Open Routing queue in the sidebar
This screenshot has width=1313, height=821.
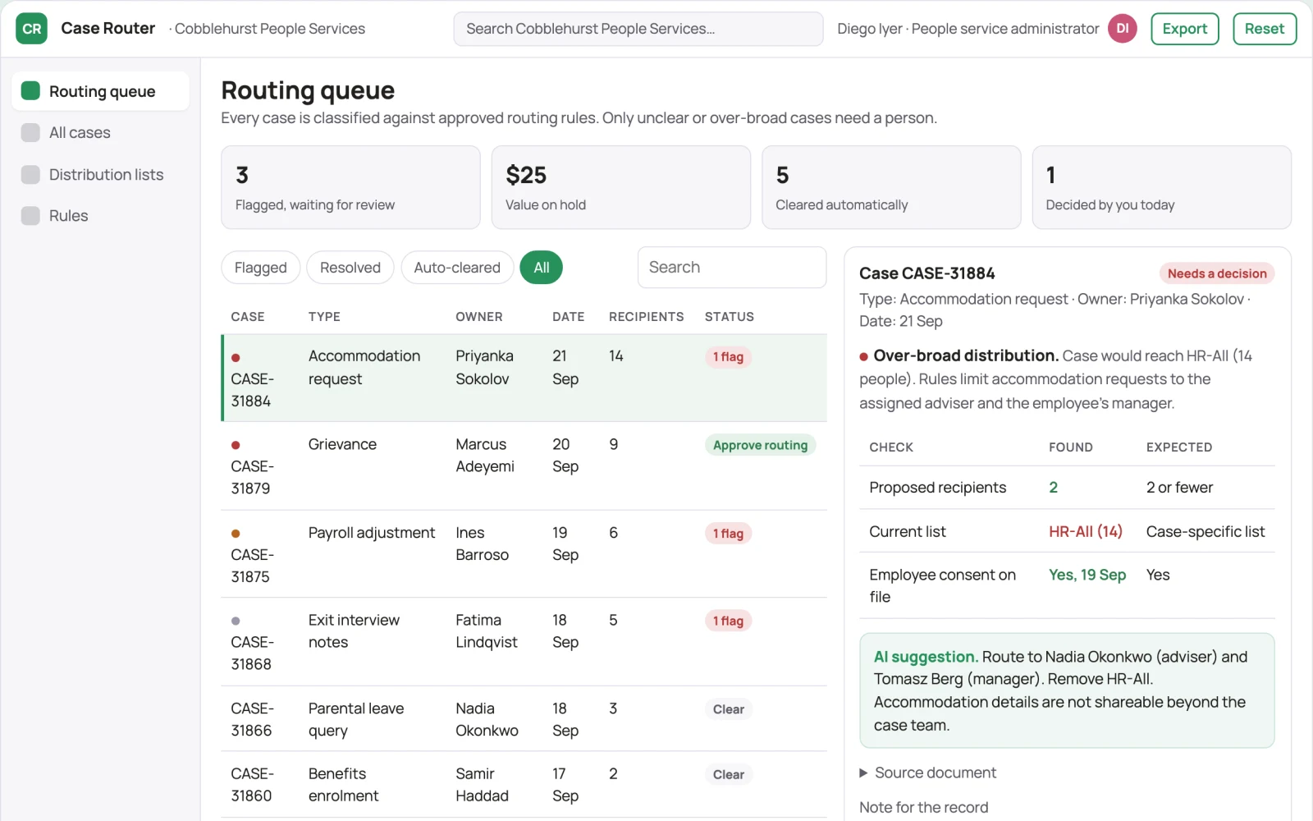click(101, 91)
